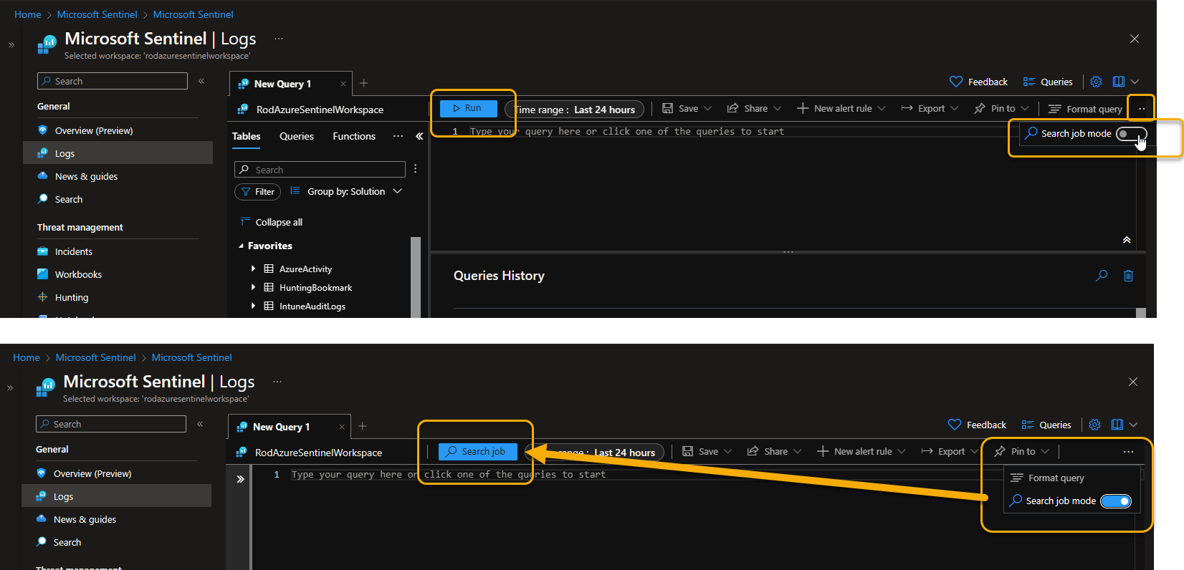
Task: Open the vertical dots menu beside the tables Search
Action: coord(415,169)
